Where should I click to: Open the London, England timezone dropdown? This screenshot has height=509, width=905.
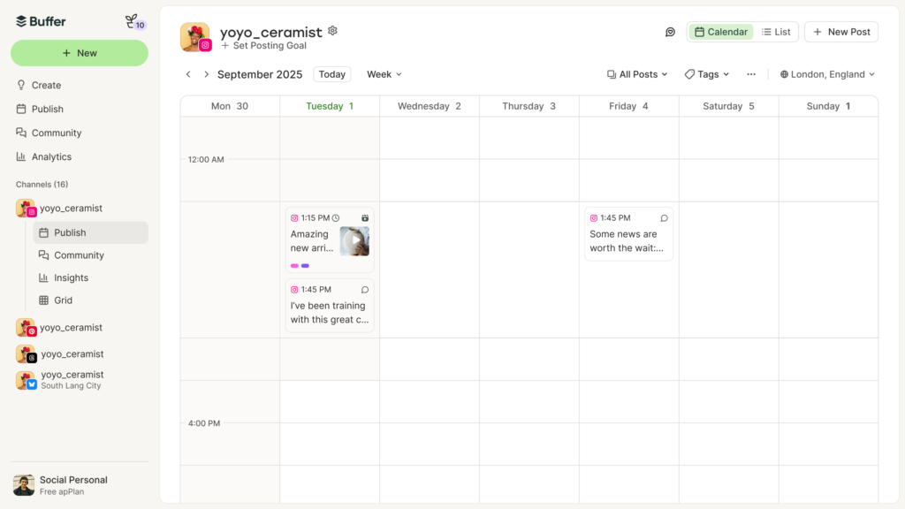click(827, 74)
